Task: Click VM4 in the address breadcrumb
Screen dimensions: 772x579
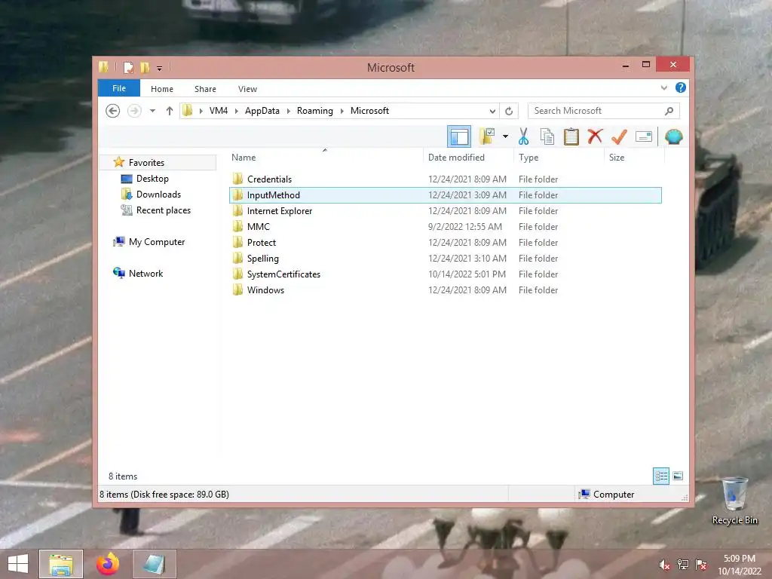Action: [x=219, y=111]
